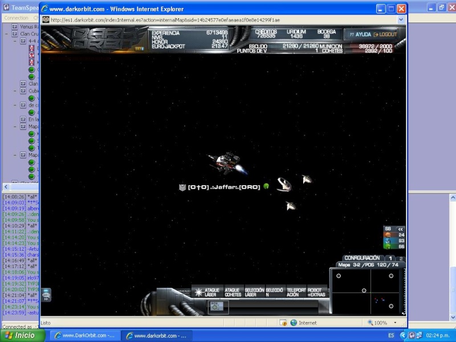Click the page favicon in address bar
The height and width of the screenshot is (342, 456).
46,19
